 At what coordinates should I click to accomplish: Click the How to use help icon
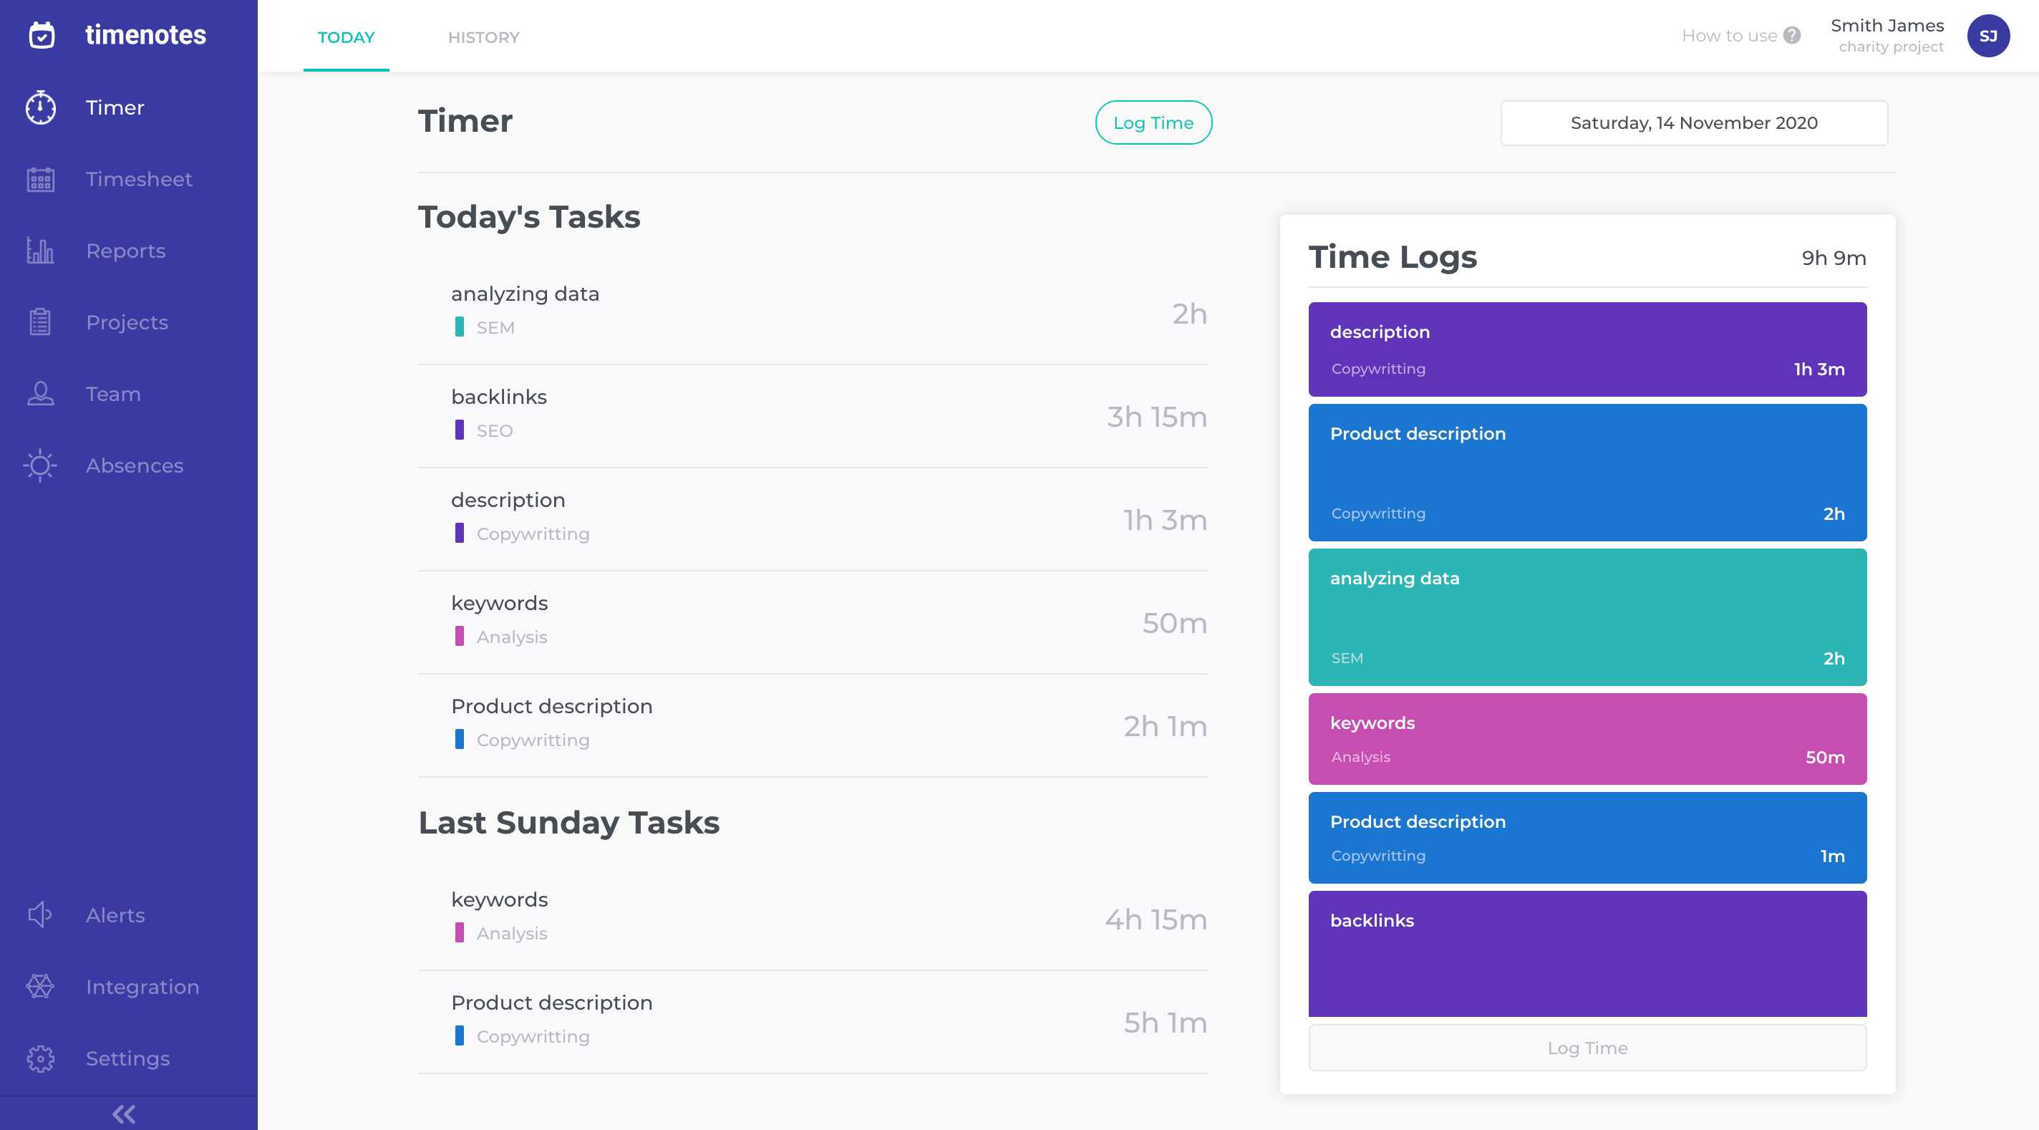click(x=1792, y=36)
